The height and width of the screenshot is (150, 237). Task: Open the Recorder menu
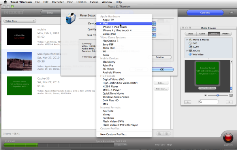(58, 2)
